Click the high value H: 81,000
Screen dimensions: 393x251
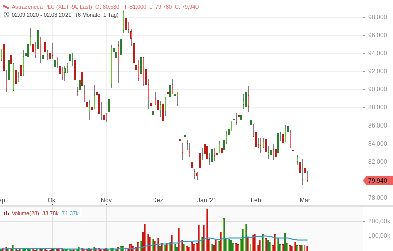pyautogui.click(x=134, y=7)
